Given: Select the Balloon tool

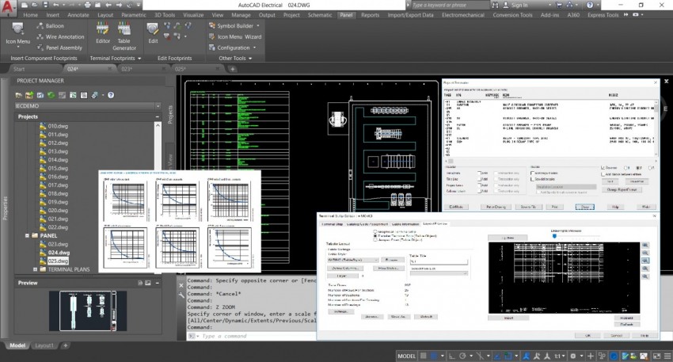Looking at the screenshot, I should [x=50, y=26].
